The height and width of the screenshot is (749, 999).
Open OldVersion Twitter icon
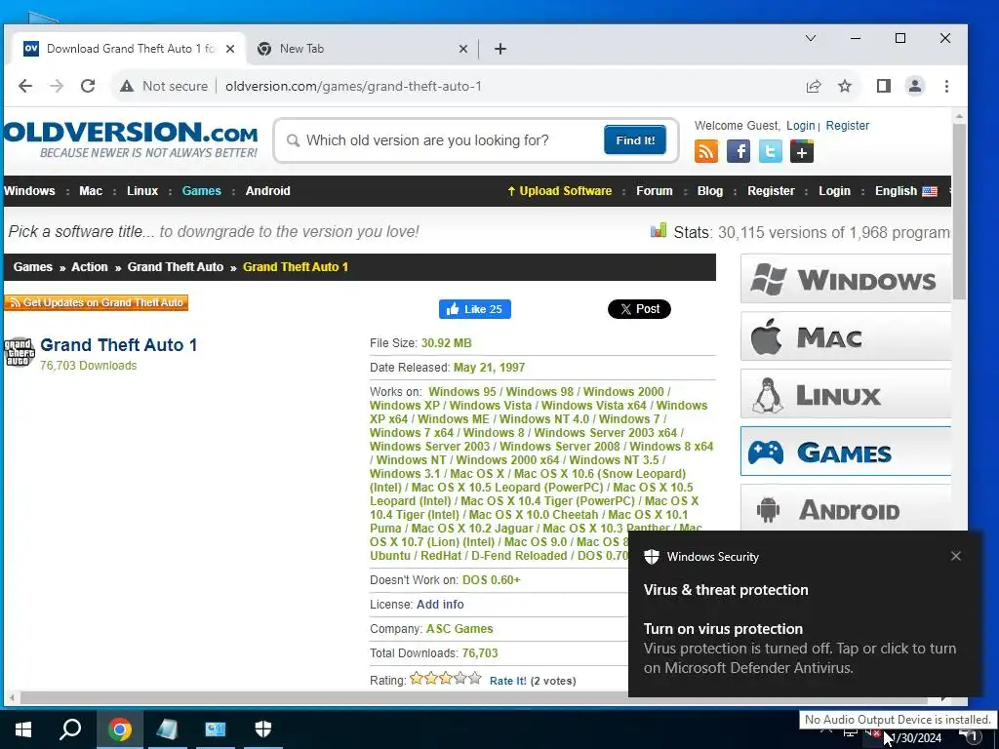[771, 151]
